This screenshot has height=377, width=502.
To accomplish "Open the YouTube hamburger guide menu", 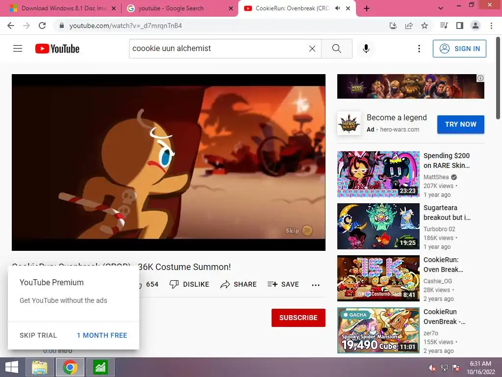I will coord(18,49).
